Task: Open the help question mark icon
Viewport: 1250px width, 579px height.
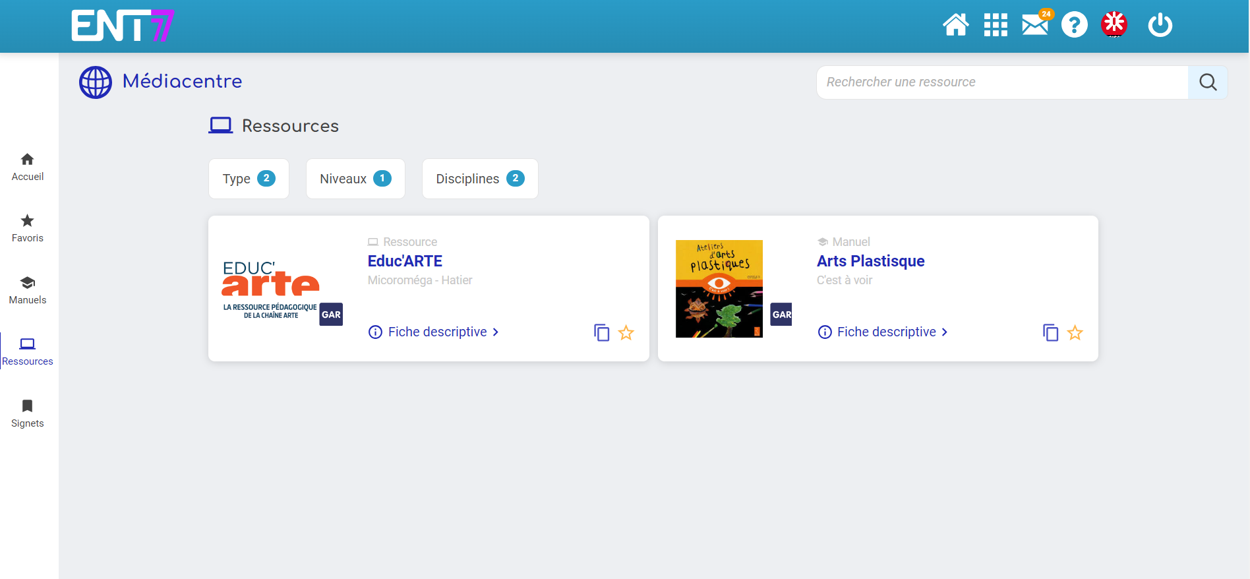Action: (1074, 25)
